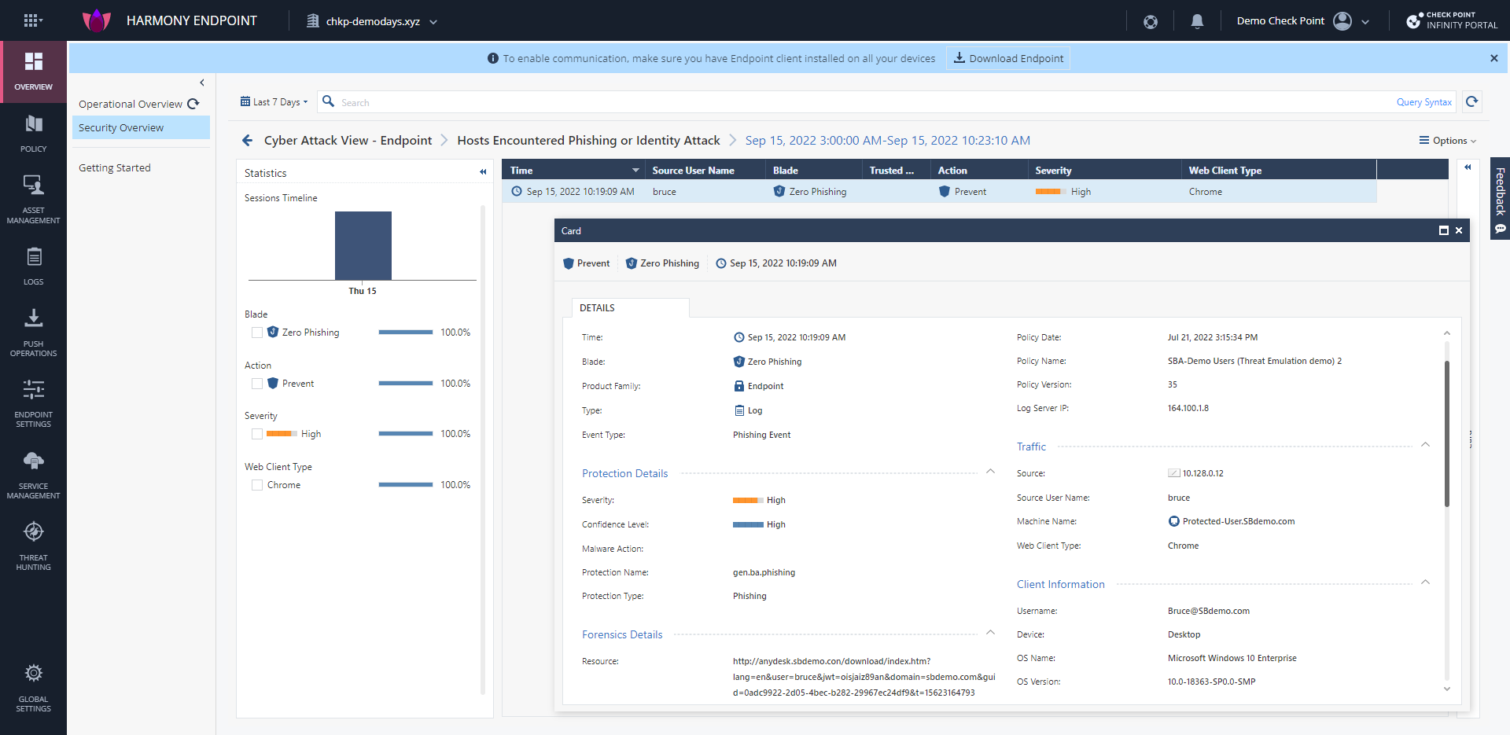Click the search magnifier icon
The image size is (1510, 735).
click(x=329, y=101)
